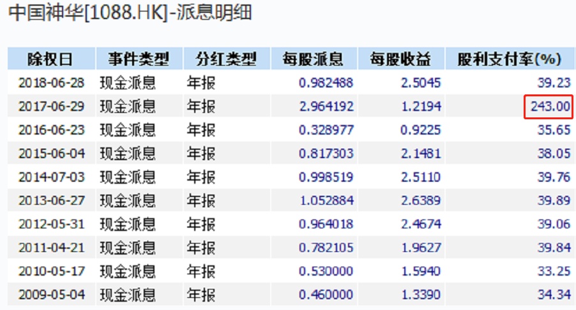Click earnings per share 2.4674

click(x=421, y=224)
